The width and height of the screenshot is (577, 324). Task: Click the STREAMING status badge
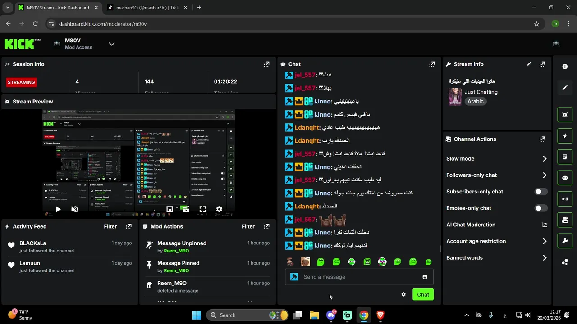(x=21, y=82)
